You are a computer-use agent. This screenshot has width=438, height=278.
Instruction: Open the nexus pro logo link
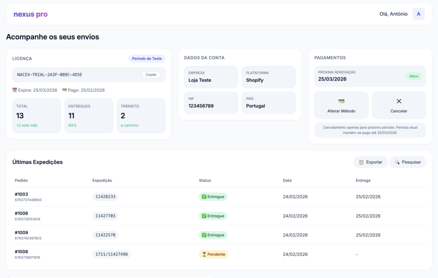click(30, 14)
